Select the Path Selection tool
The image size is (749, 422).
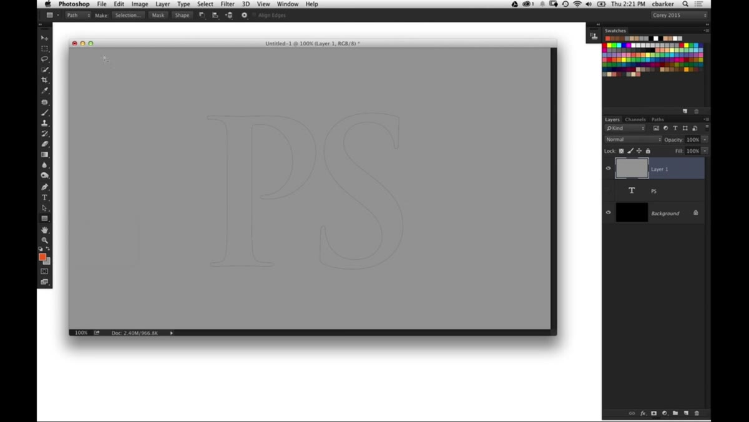pos(44,208)
